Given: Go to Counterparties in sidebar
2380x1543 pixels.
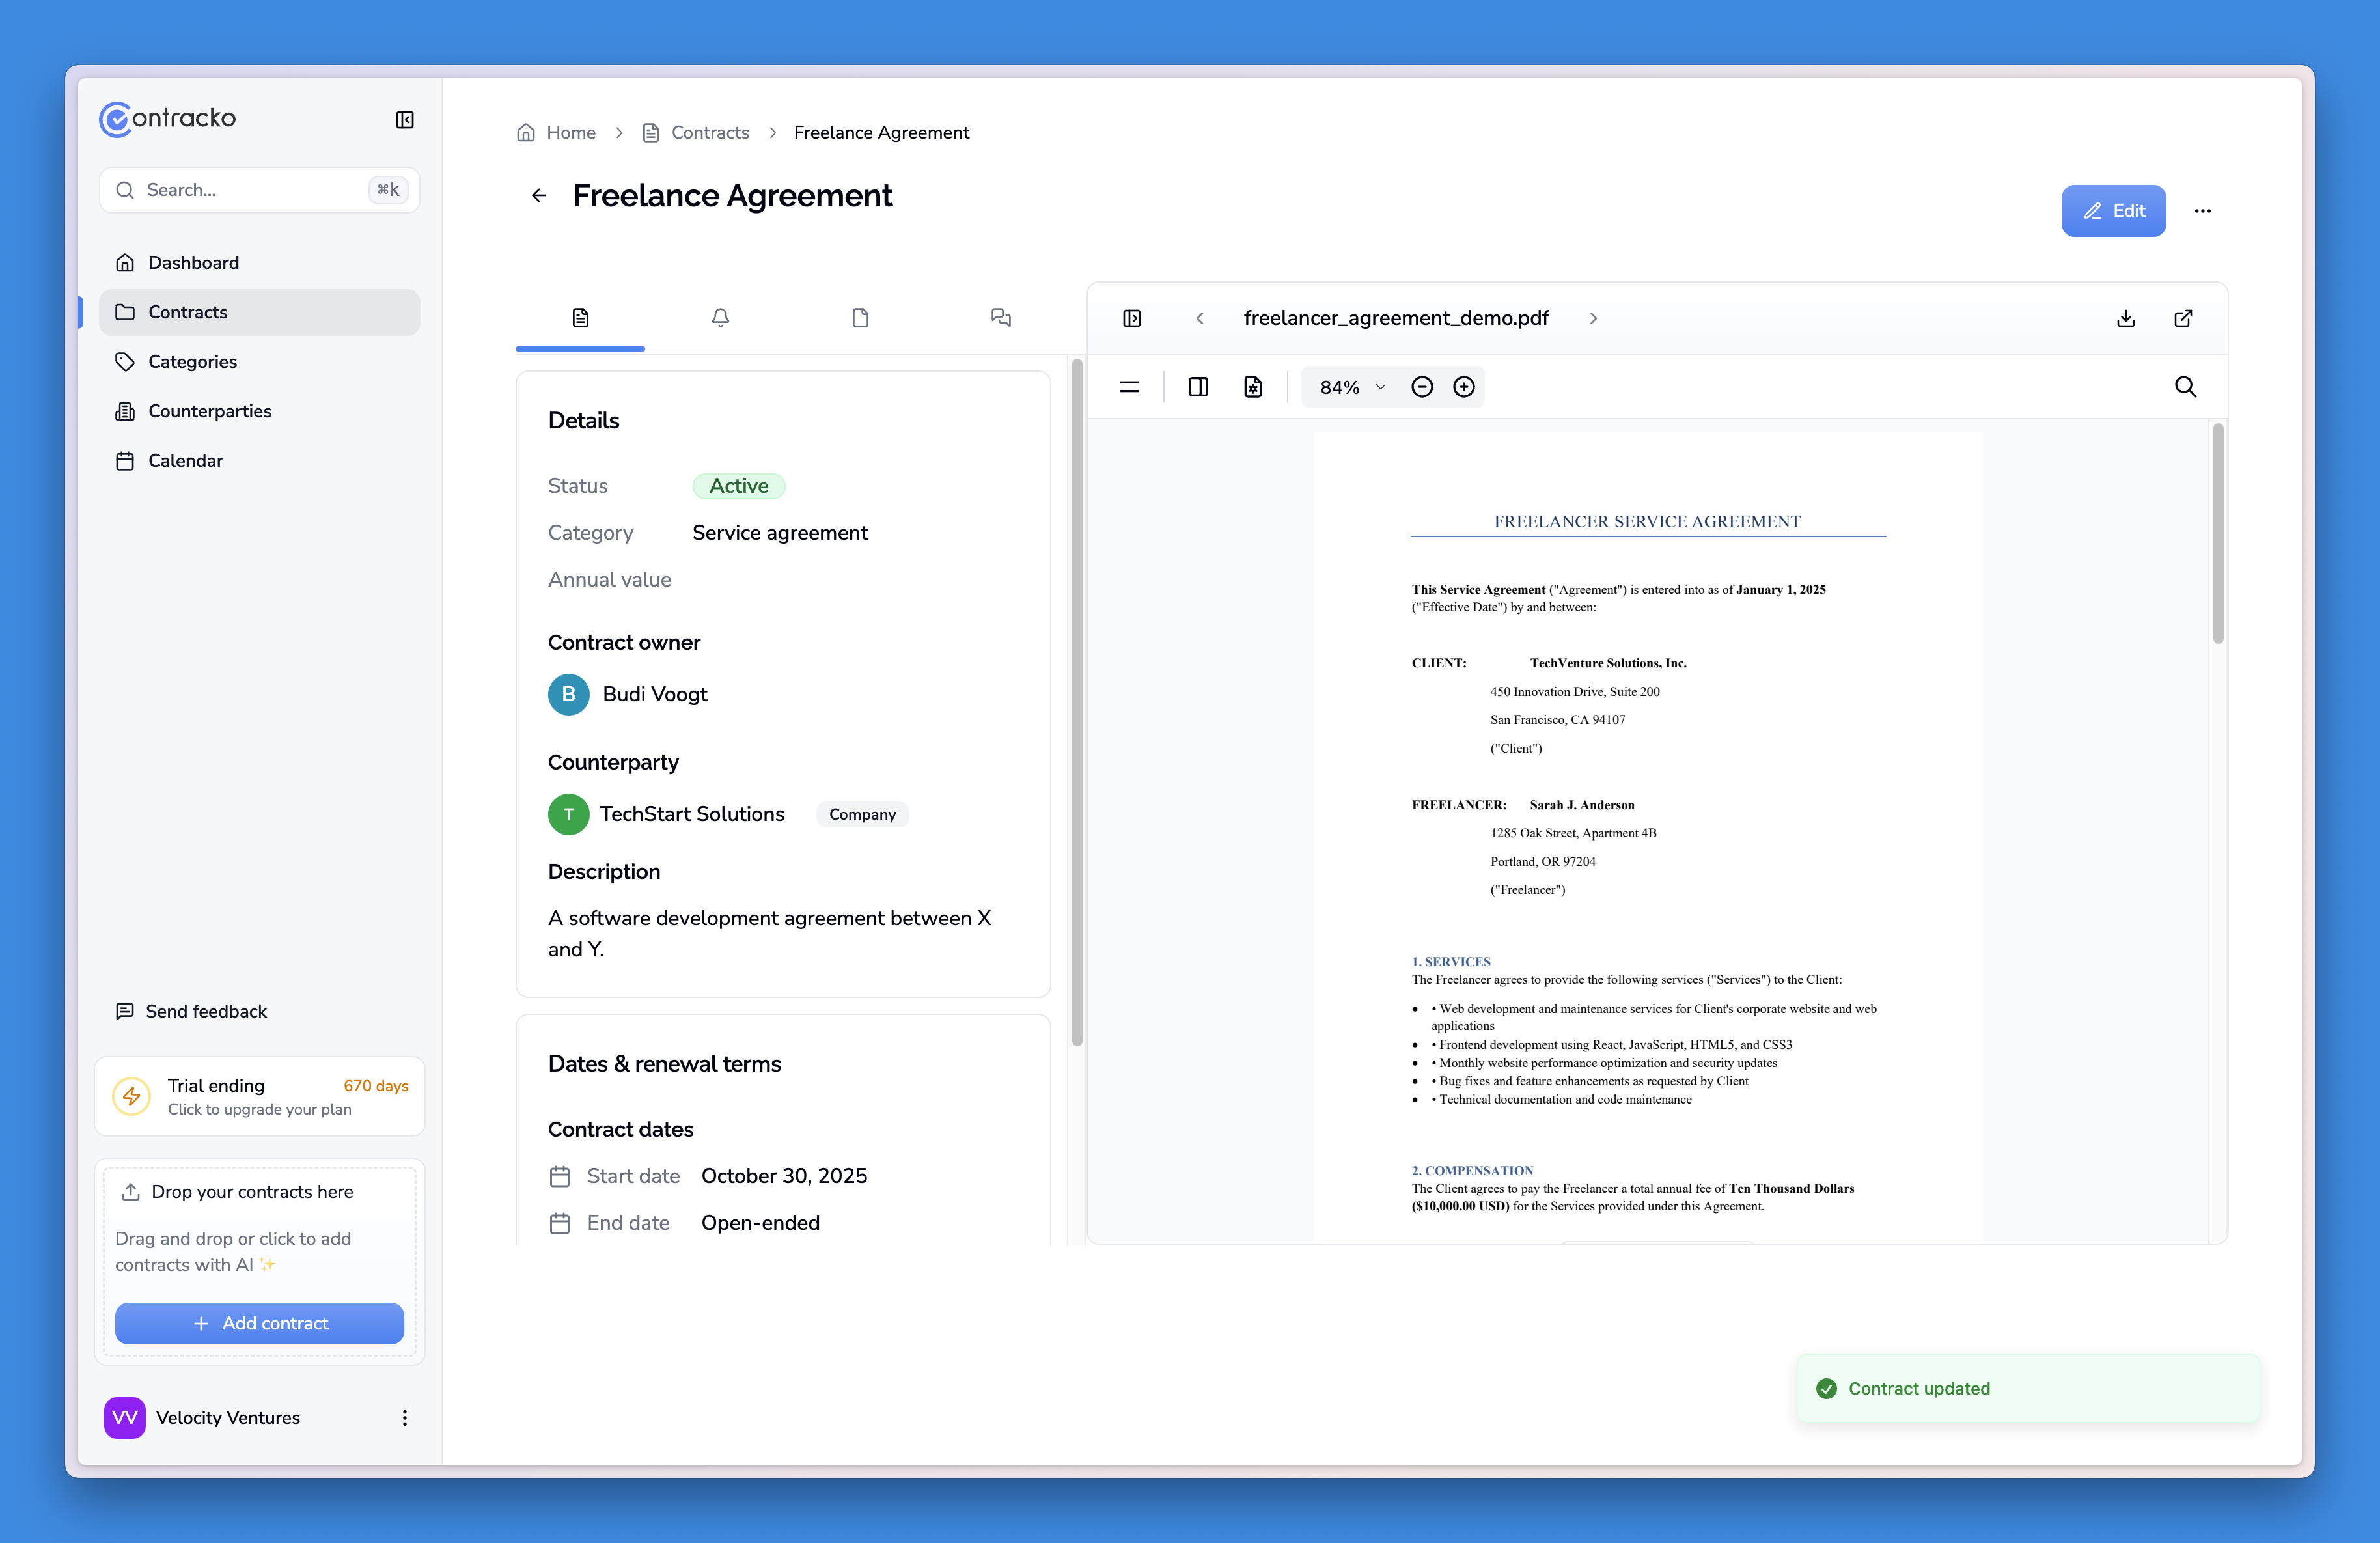Looking at the screenshot, I should (209, 411).
